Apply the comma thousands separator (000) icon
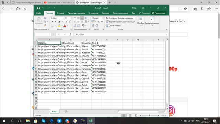 coord(102,22)
